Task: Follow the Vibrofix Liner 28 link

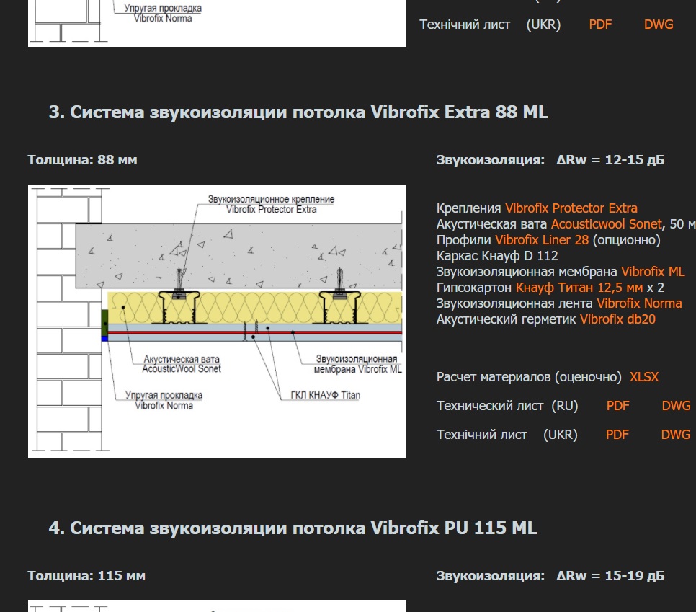Action: 541,240
